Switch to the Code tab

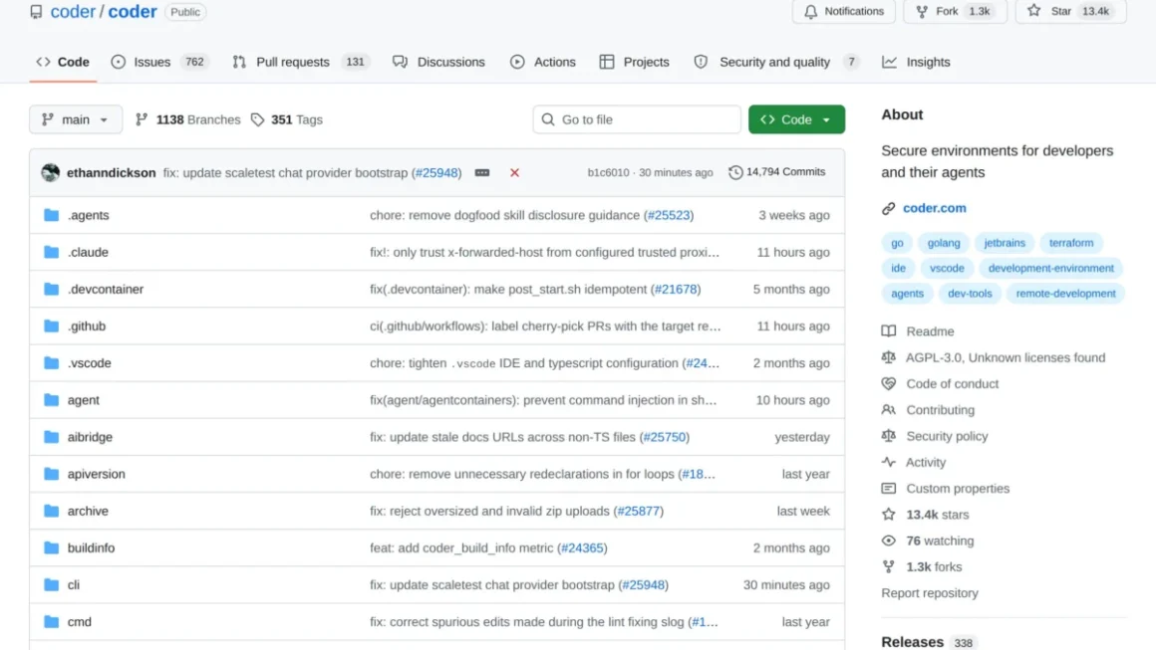[x=63, y=62]
